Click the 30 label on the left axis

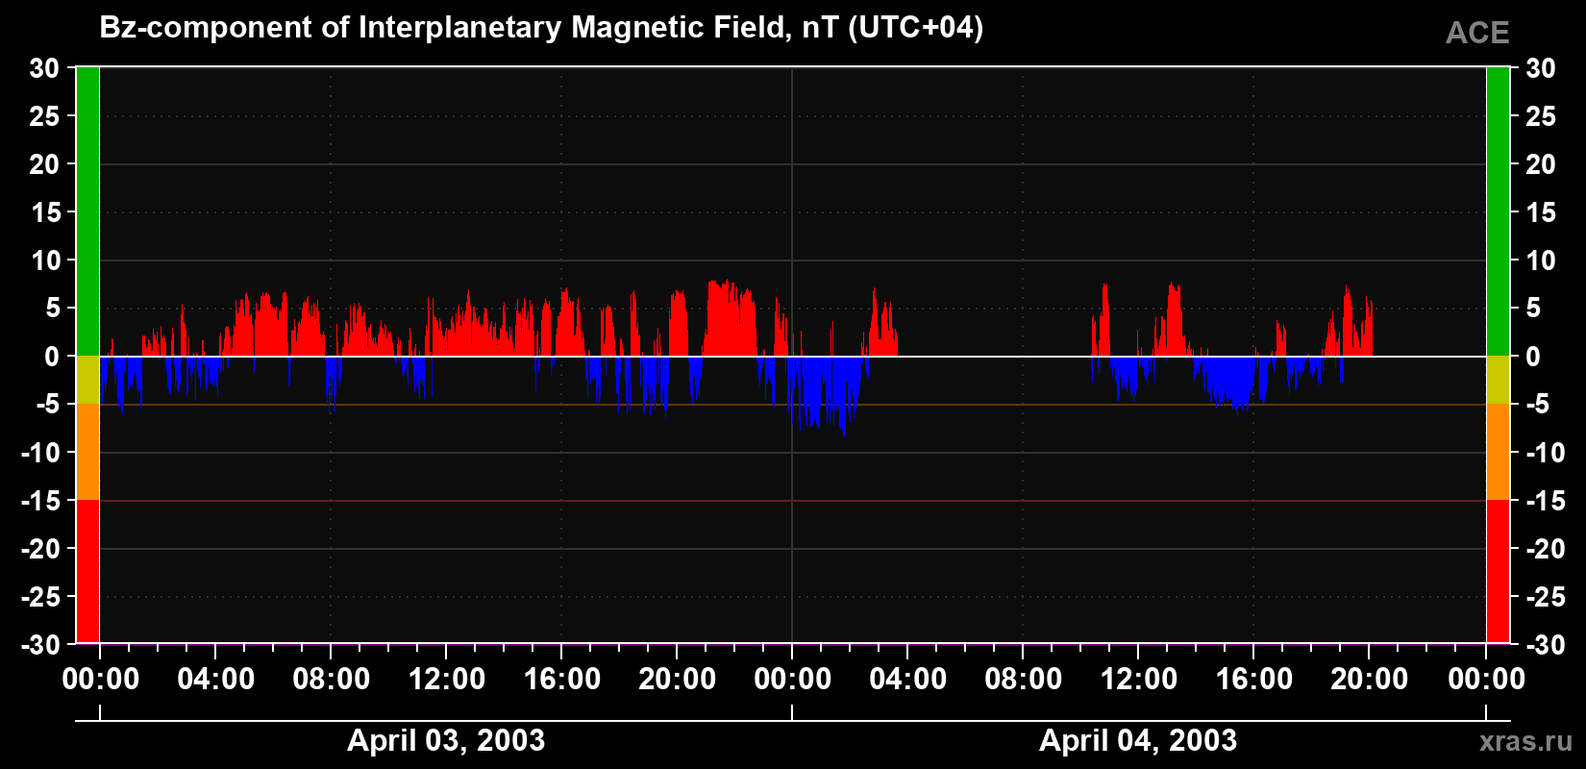[x=44, y=68]
